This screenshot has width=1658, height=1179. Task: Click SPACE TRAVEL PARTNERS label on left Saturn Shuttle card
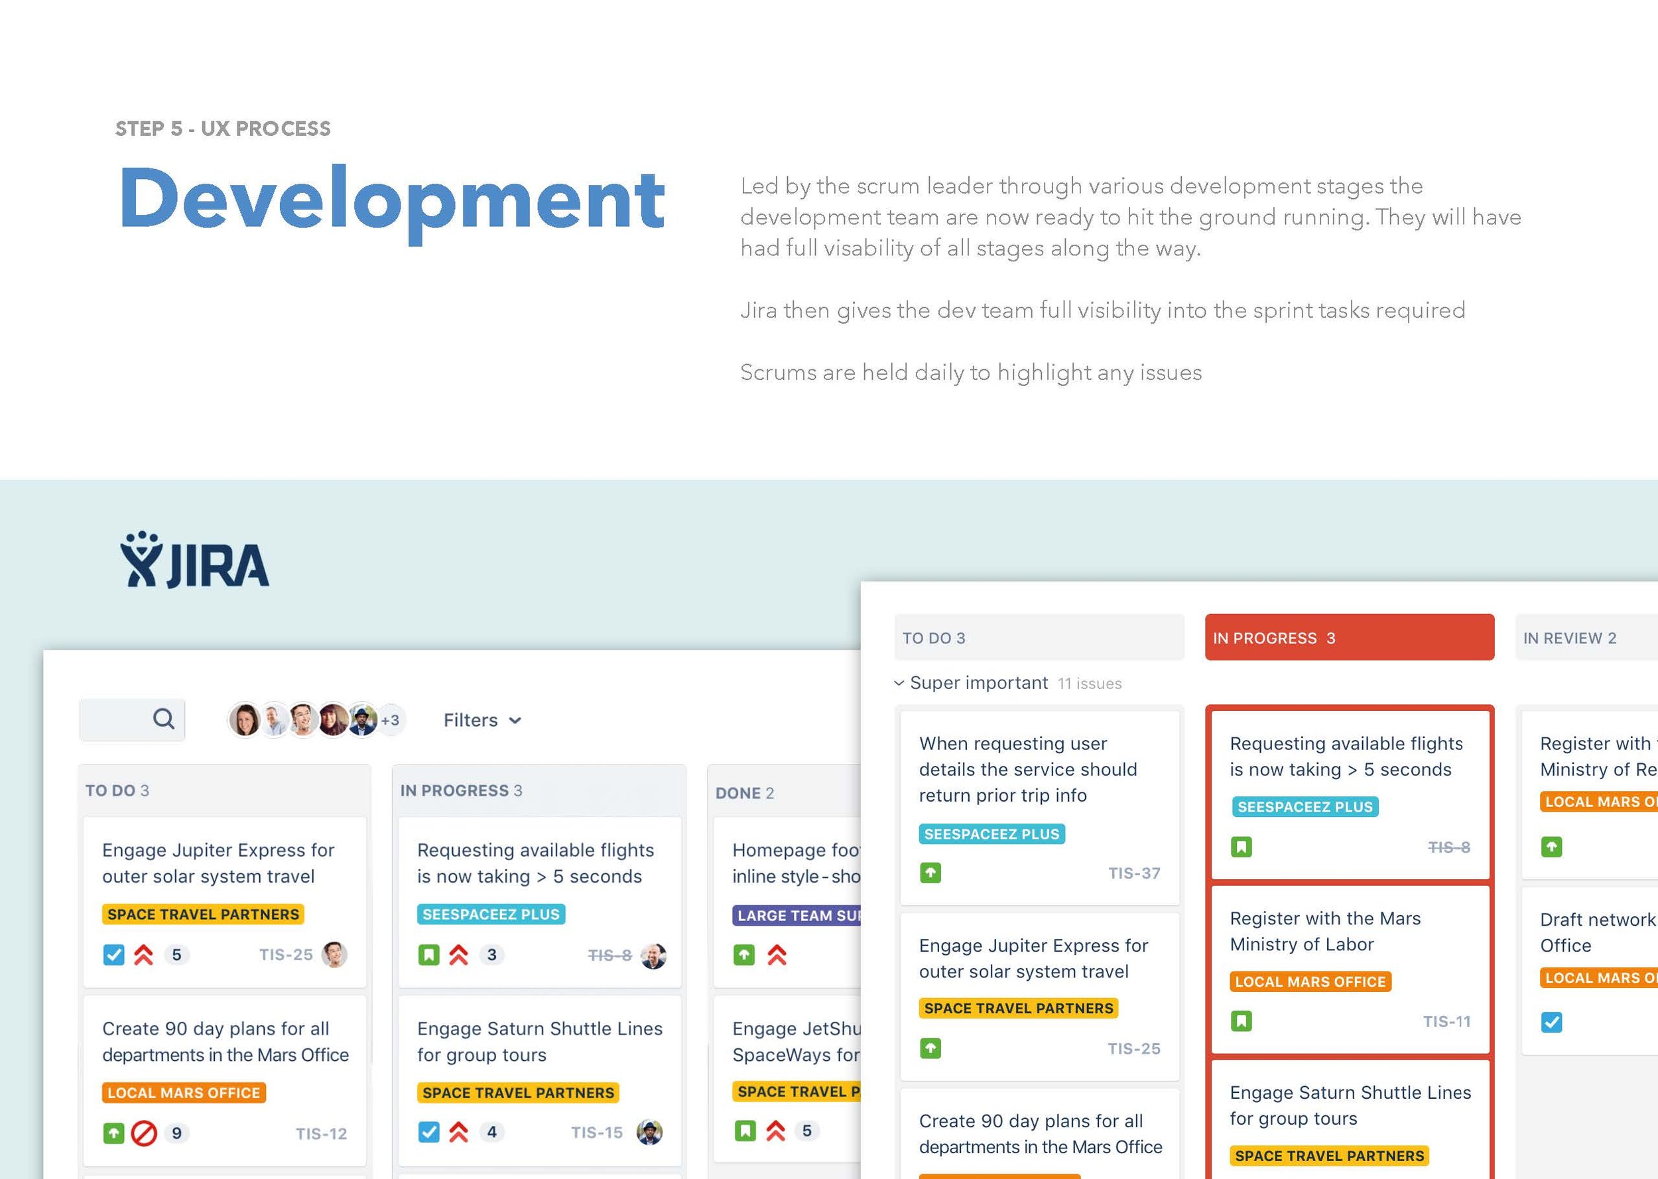point(519,1093)
